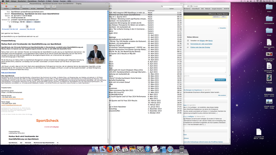Open iCal calendar icon in Dock
The image size is (276, 155).
(125, 149)
